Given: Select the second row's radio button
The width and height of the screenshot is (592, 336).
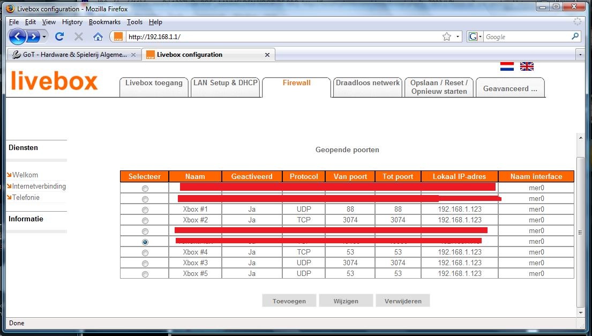Looking at the screenshot, I should point(145,199).
